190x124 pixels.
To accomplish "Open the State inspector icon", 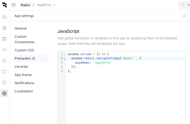I will pos(4,72).
